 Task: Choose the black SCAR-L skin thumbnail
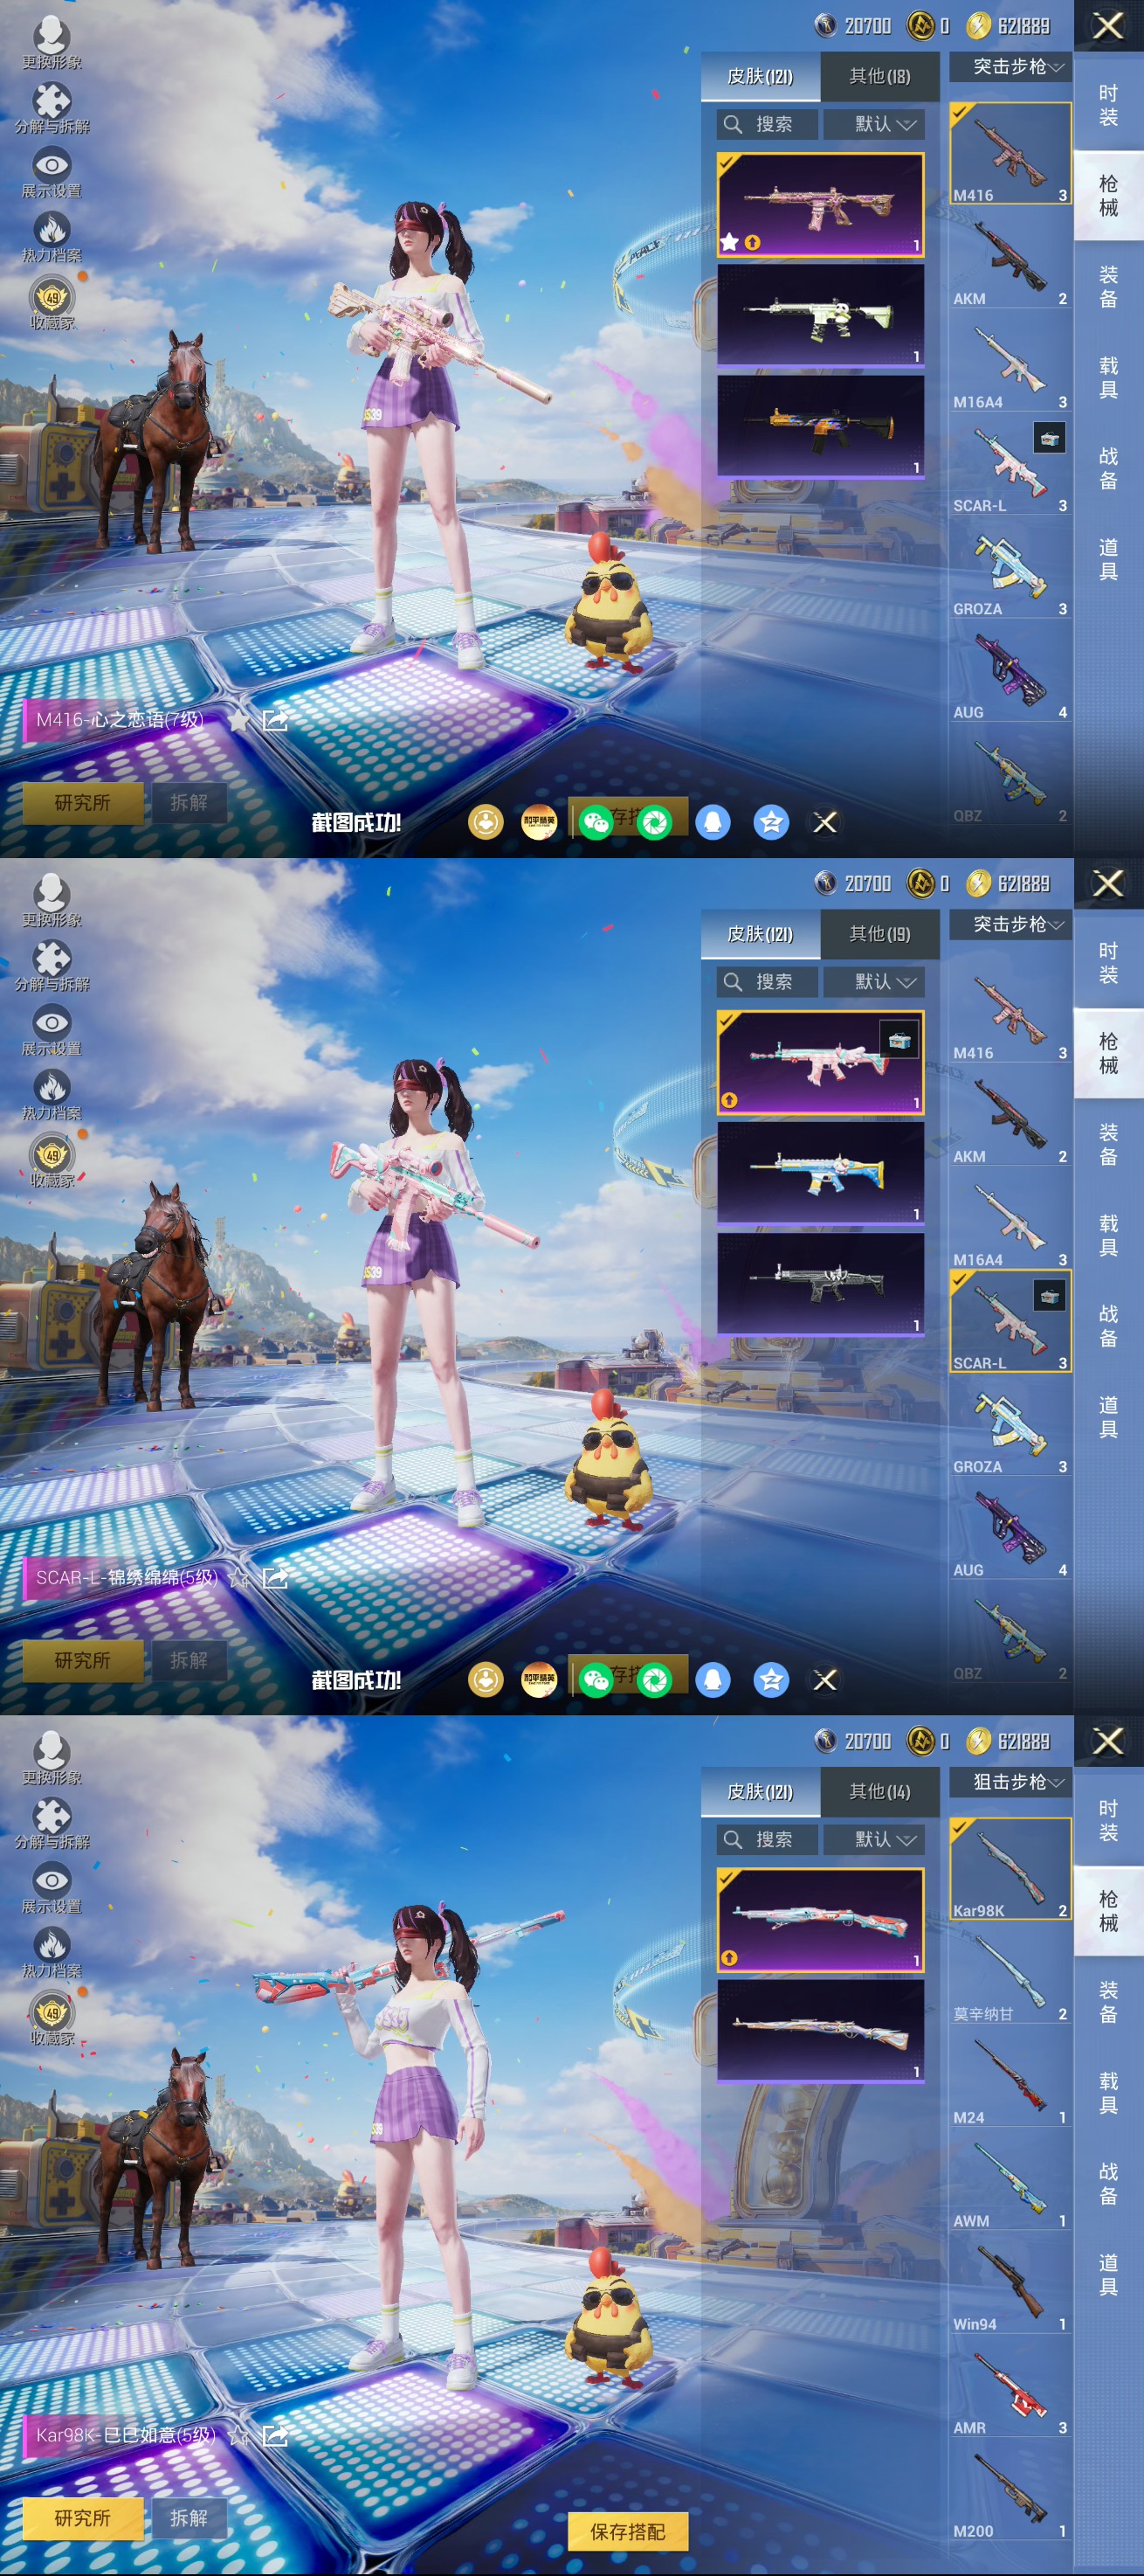click(x=820, y=1284)
